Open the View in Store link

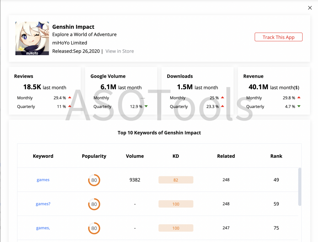[120, 51]
